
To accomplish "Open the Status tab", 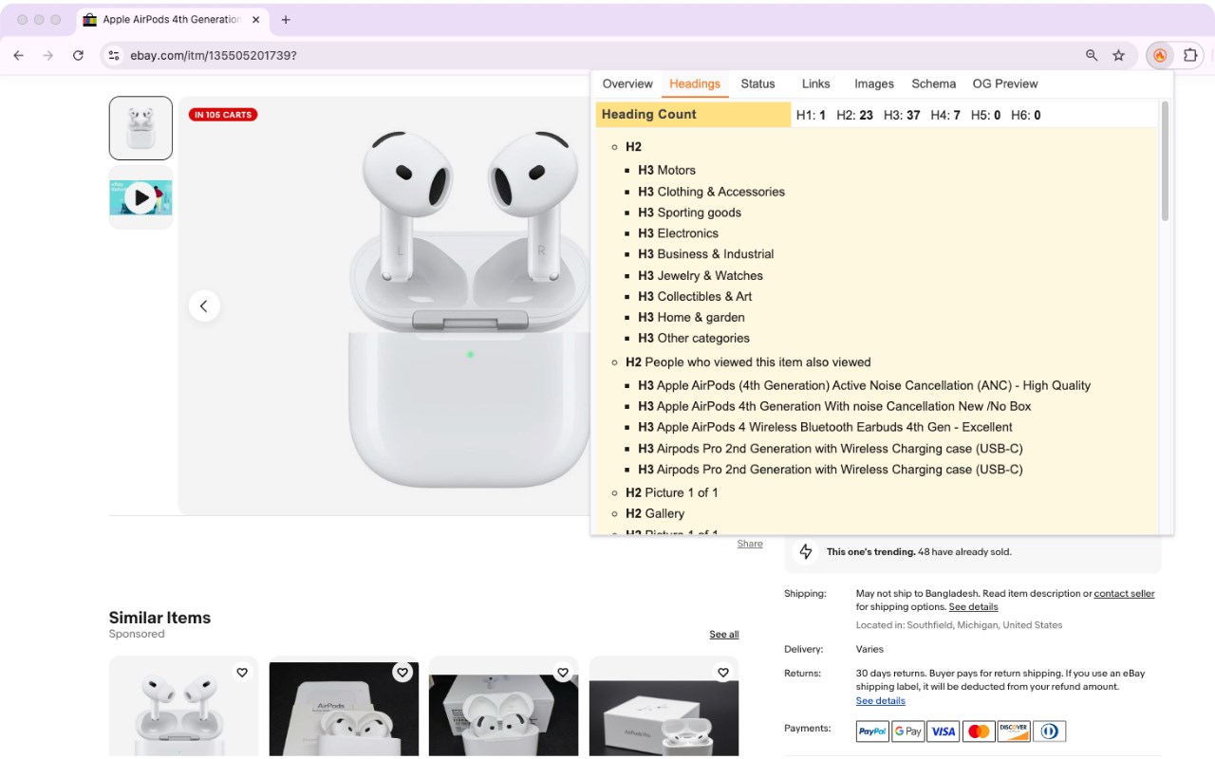I will point(757,83).
